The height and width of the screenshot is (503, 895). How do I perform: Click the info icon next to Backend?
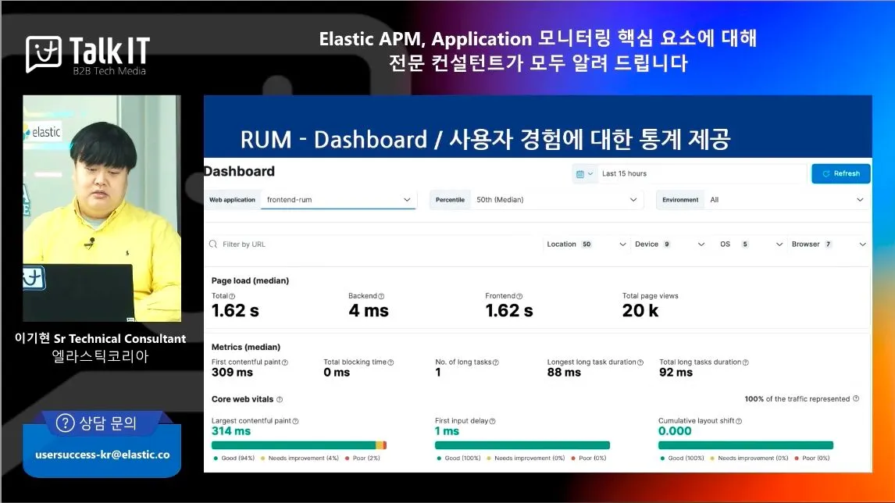click(381, 296)
